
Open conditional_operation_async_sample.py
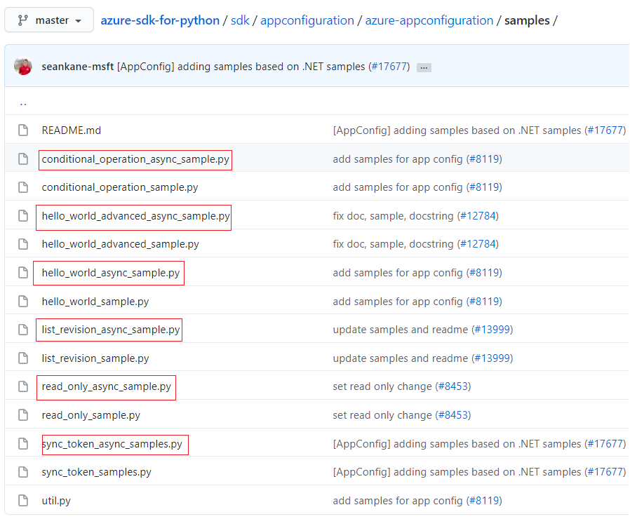tap(135, 159)
